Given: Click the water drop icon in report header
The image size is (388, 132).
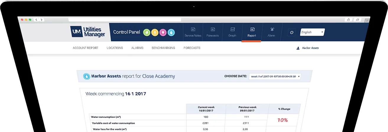Looking at the screenshot, I should click(87, 76).
